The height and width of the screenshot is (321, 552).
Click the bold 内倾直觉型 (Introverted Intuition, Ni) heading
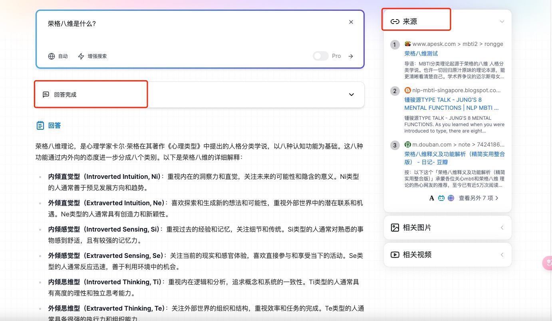pyautogui.click(x=104, y=176)
